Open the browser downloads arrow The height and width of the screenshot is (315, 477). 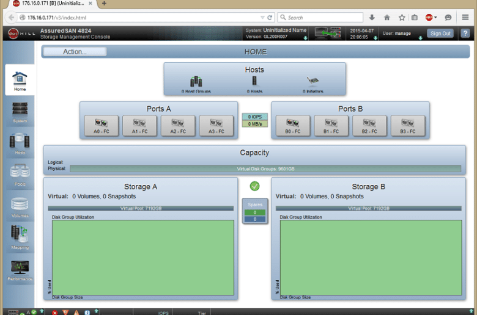coord(372,18)
